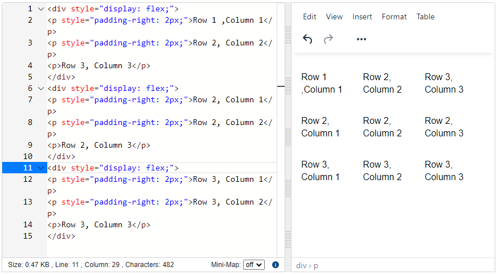
Task: Click line number 11 in the gutter
Action: coord(27,168)
